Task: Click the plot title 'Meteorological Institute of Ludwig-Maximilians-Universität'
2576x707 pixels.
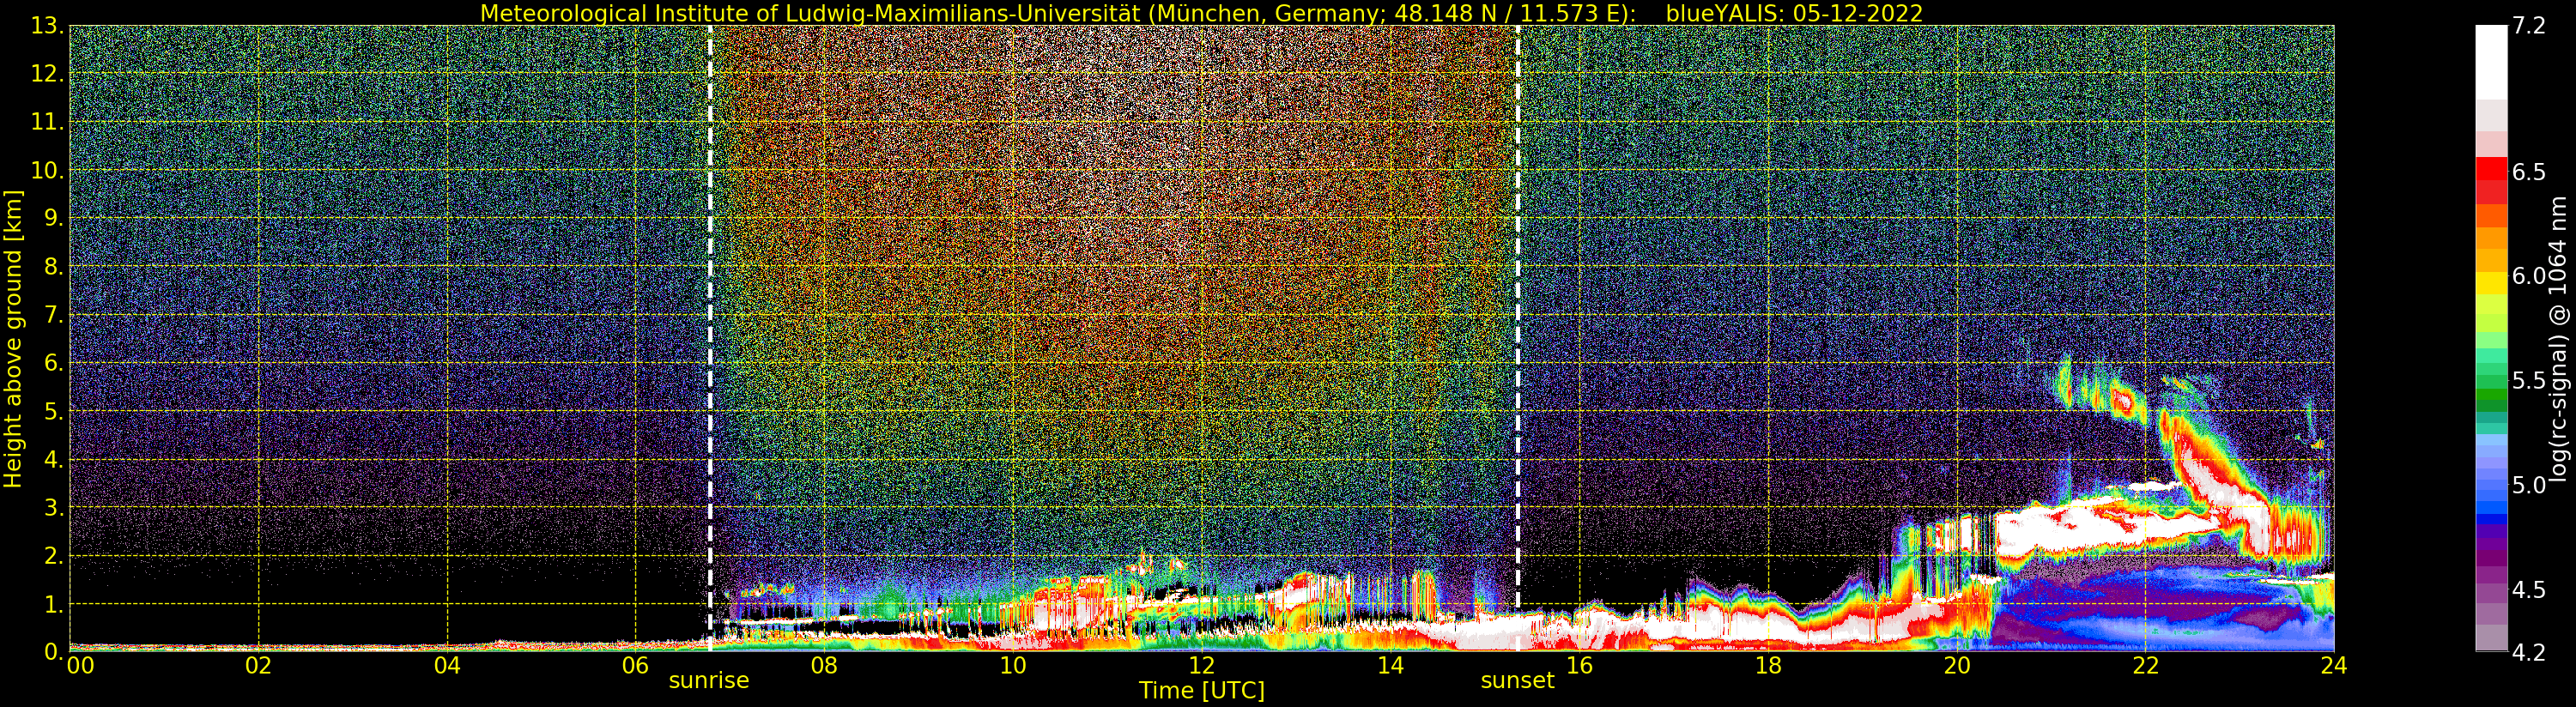Action: [810, 13]
